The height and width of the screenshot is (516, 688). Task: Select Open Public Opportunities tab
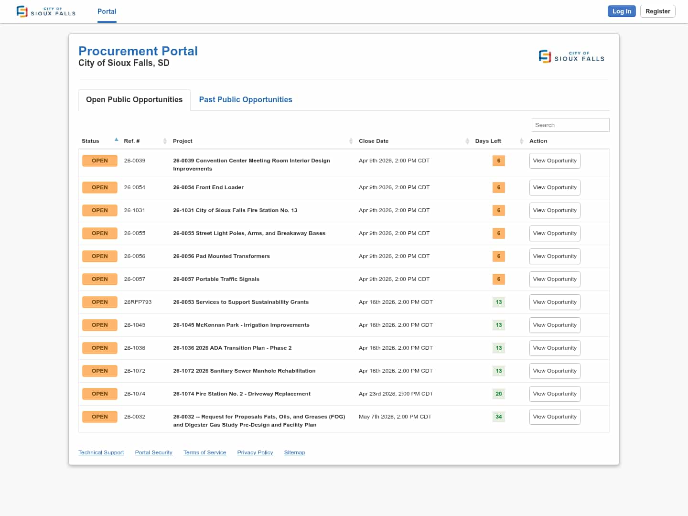click(x=134, y=99)
